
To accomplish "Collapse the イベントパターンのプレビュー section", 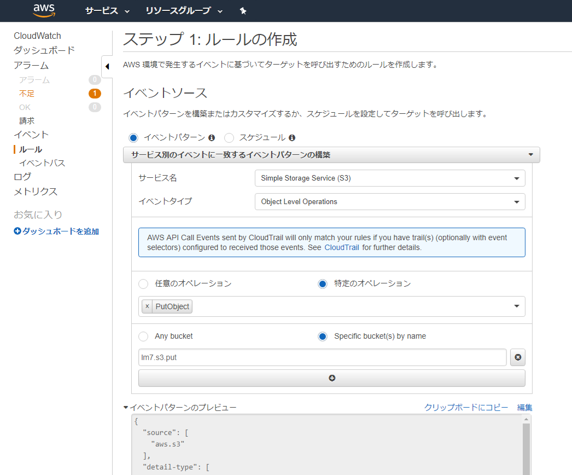I will [126, 407].
